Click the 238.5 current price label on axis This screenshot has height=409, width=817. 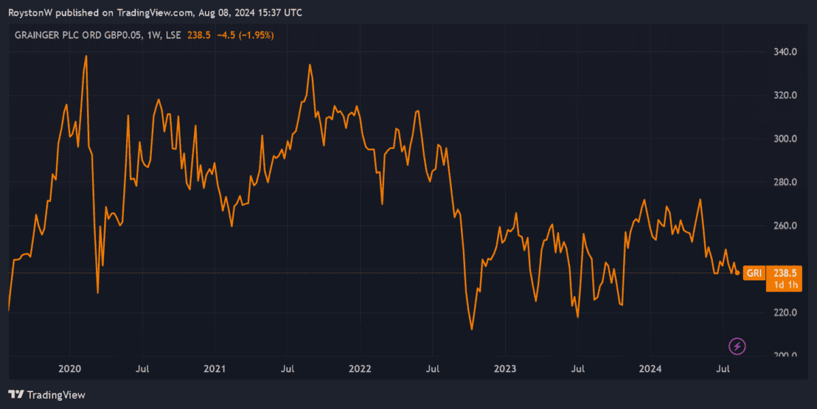pyautogui.click(x=784, y=273)
